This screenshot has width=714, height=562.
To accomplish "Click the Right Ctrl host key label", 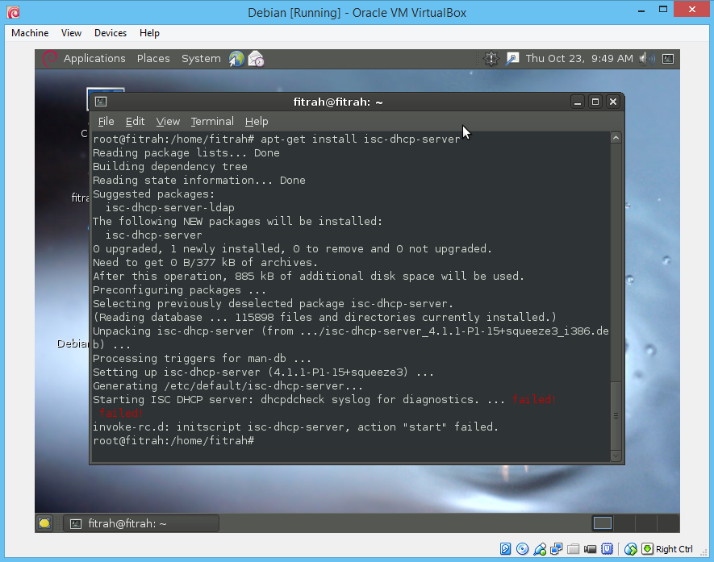I will pos(674,549).
